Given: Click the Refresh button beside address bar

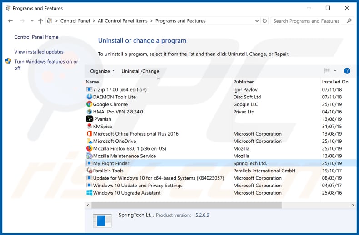Looking at the screenshot, I should [264, 21].
